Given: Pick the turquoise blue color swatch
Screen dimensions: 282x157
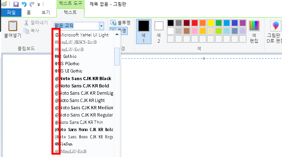Looking at the screenshot, I should tap(227, 23).
